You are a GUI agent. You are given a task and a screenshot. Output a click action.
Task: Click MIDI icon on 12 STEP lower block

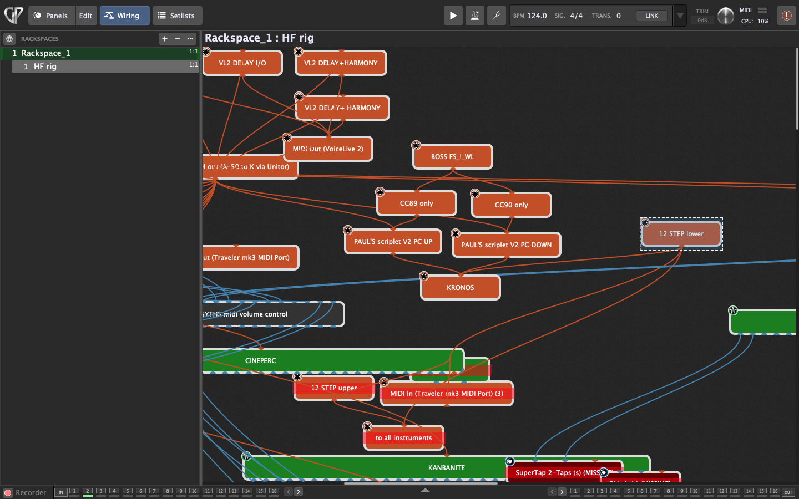[x=645, y=222]
